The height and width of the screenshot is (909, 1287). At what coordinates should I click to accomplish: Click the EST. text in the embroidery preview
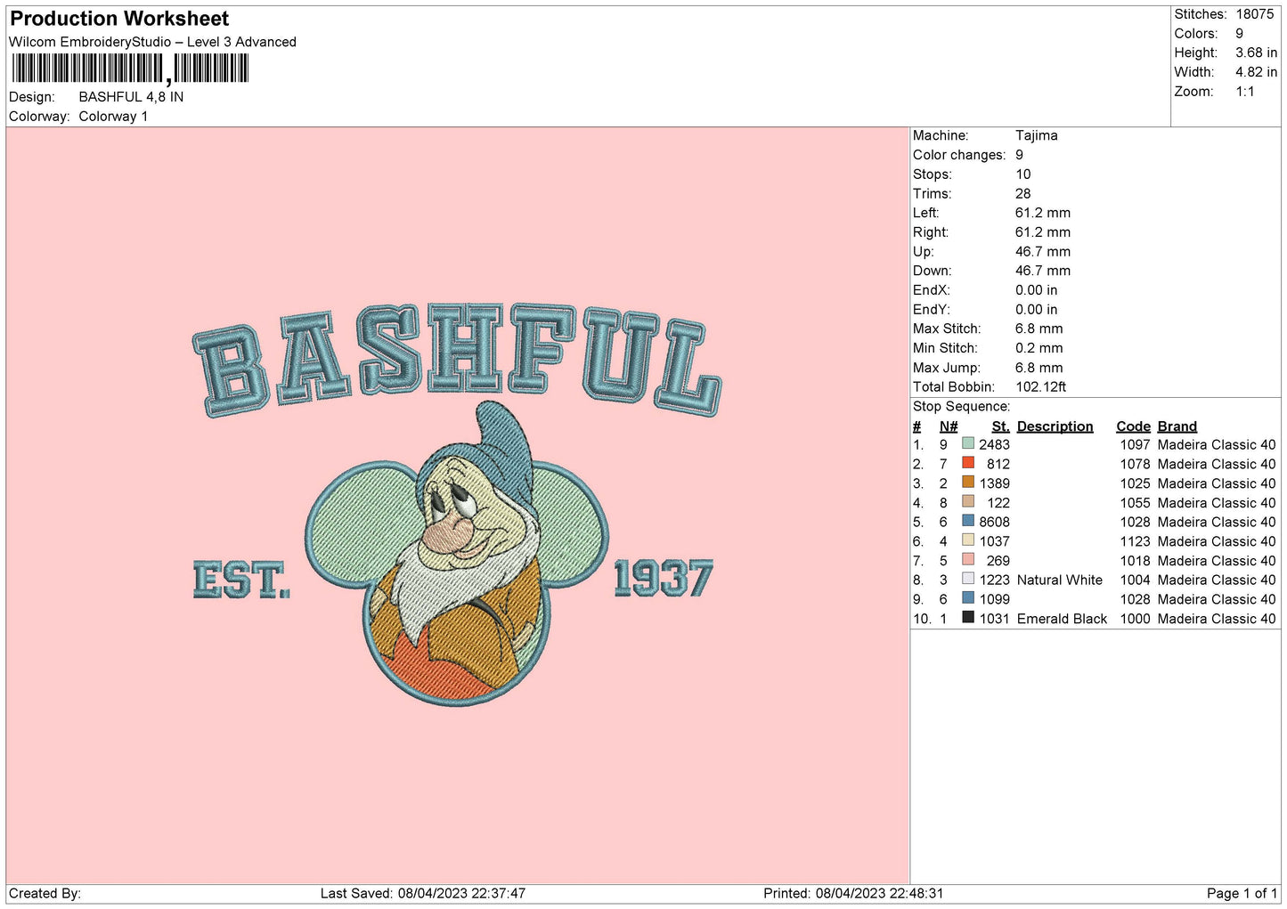241,580
